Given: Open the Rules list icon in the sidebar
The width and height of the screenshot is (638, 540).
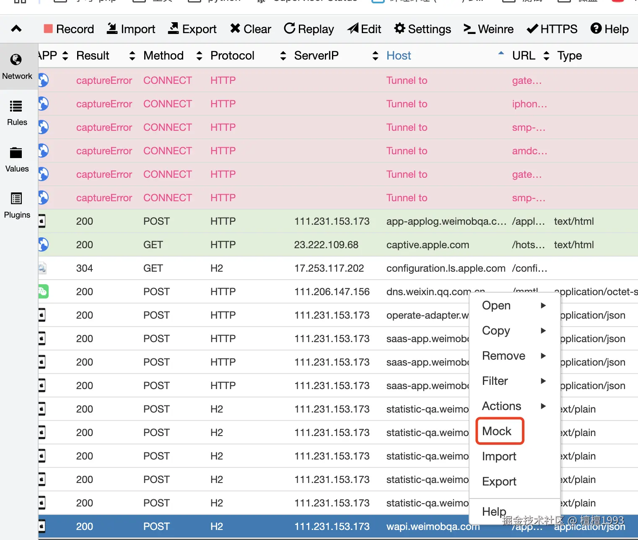Looking at the screenshot, I should pos(16,106).
